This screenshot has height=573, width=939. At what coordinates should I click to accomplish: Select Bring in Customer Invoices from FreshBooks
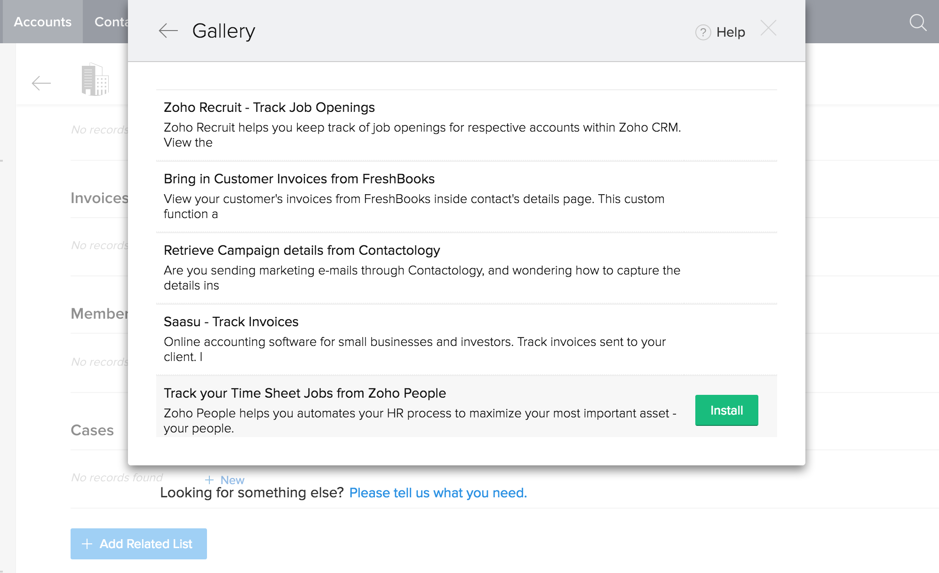point(299,179)
